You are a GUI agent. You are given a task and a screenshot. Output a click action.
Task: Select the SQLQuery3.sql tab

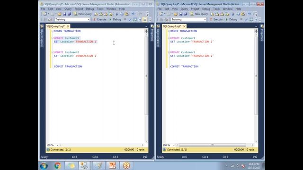click(x=172, y=26)
